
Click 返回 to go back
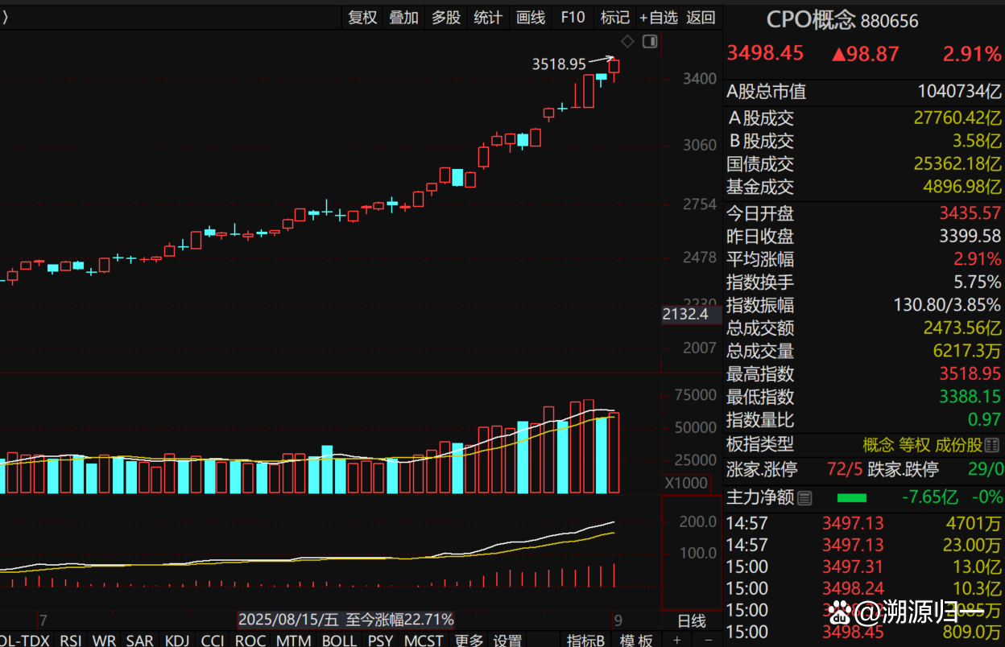(701, 17)
